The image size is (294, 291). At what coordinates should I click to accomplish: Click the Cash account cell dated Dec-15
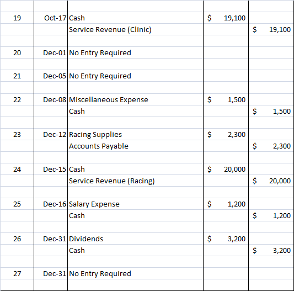pos(135,169)
